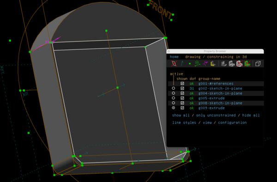Toggle the gray shaded view icon
277x182 pixels.
point(224,64)
